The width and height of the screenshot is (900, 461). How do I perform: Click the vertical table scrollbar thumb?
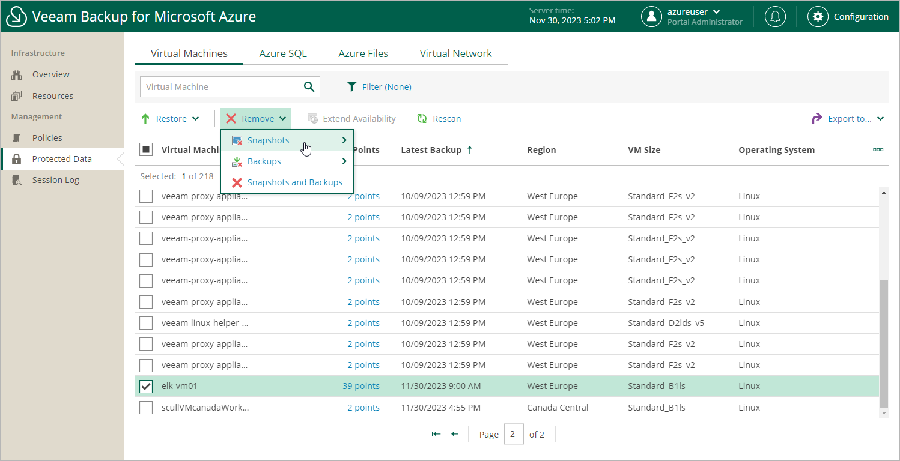tap(883, 343)
